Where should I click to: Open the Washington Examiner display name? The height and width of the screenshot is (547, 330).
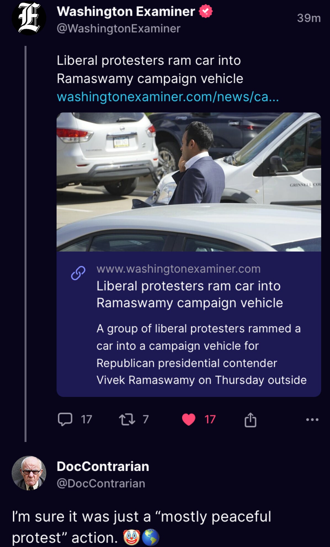(126, 11)
